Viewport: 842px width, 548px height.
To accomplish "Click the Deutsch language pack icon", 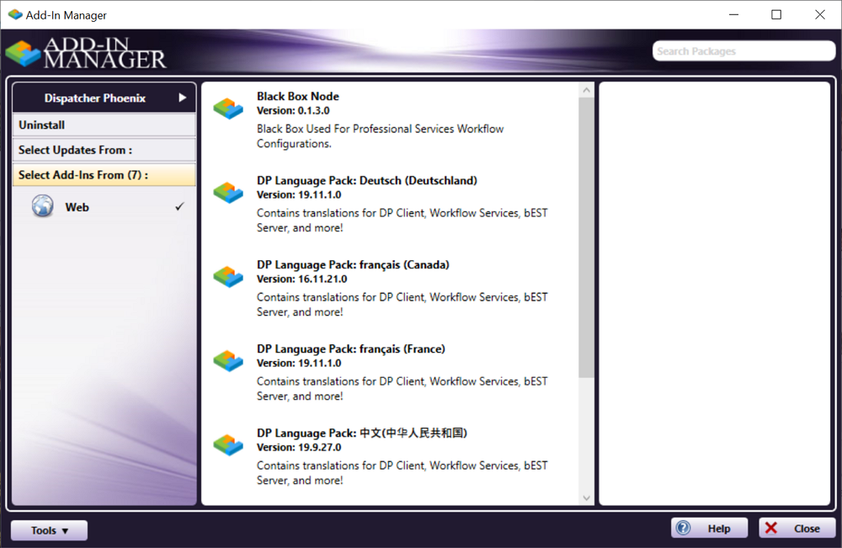I will coord(228,193).
